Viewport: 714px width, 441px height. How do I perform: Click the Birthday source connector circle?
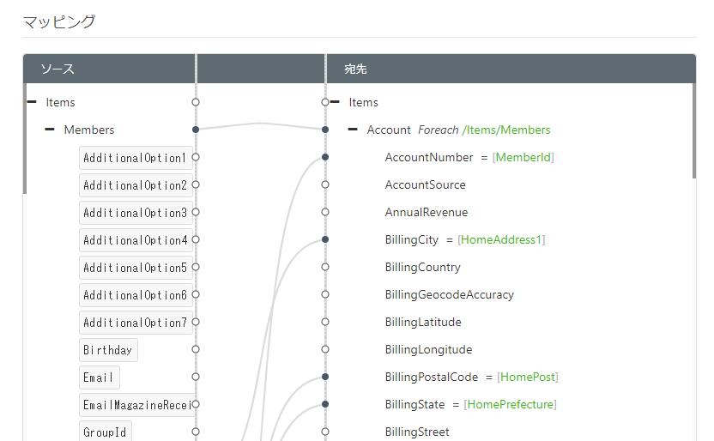click(x=196, y=349)
